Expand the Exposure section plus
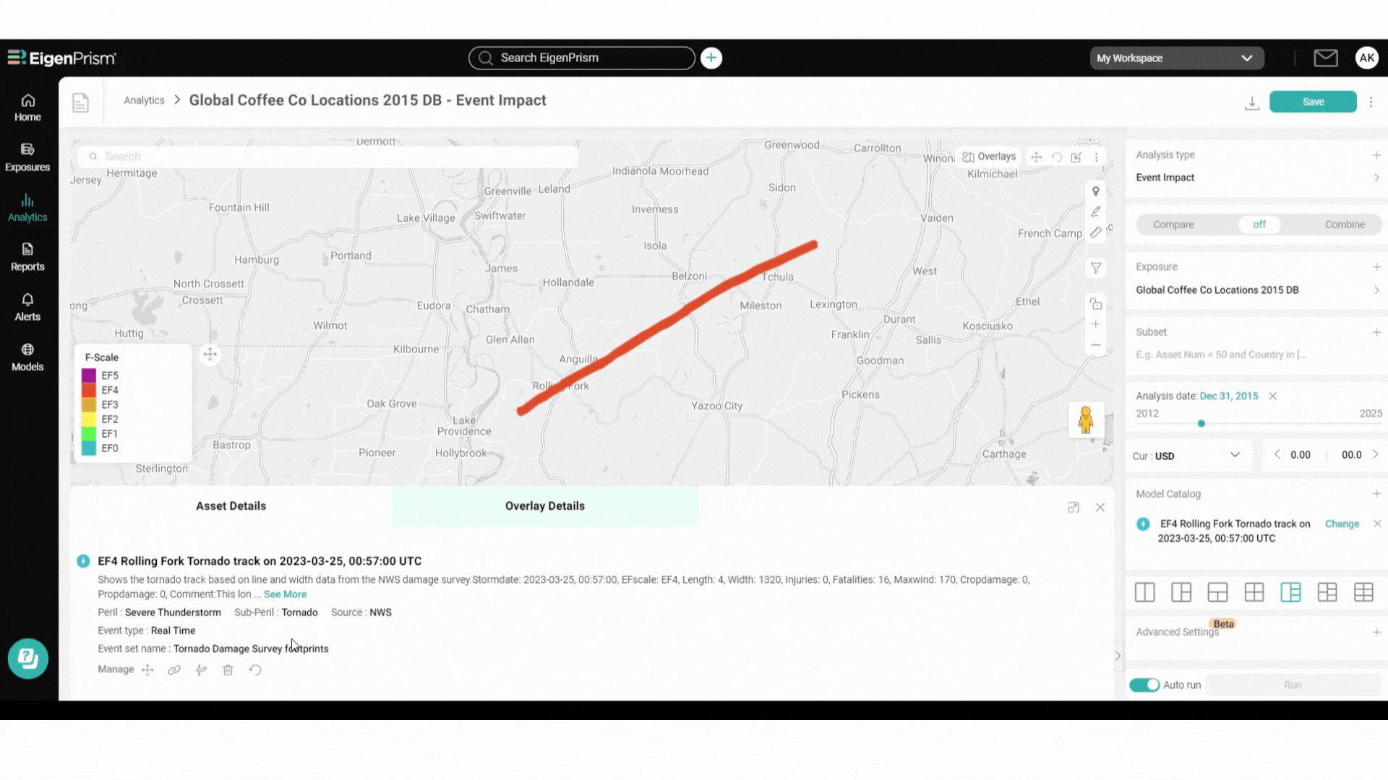The height and width of the screenshot is (780, 1388). coord(1376,267)
